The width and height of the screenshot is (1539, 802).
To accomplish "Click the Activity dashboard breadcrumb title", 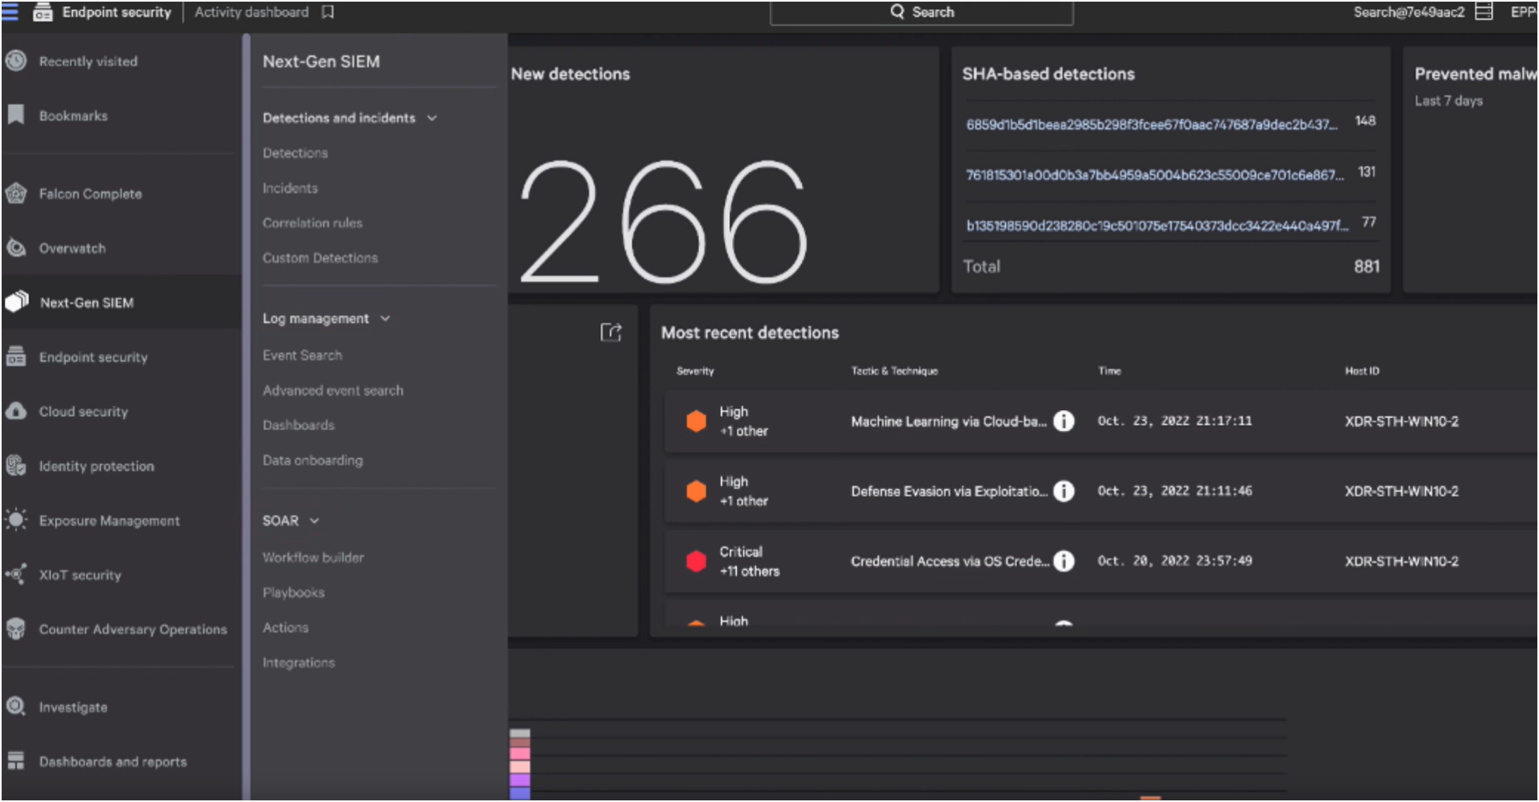I will click(251, 12).
